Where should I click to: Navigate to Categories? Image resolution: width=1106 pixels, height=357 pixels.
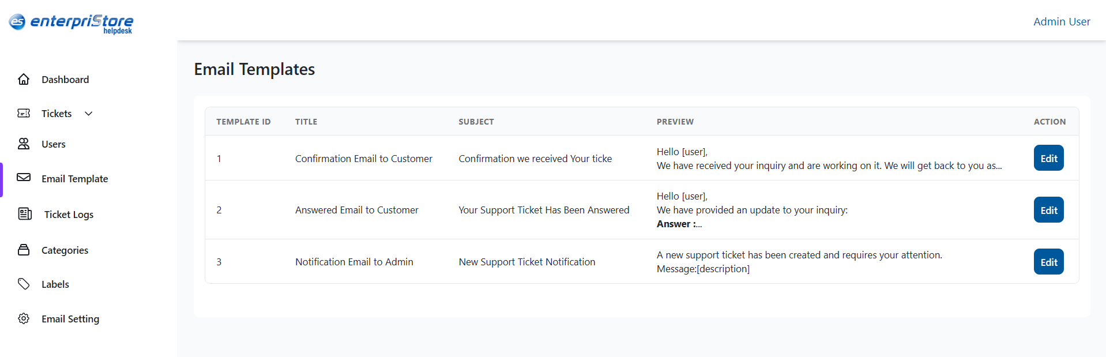click(x=65, y=250)
